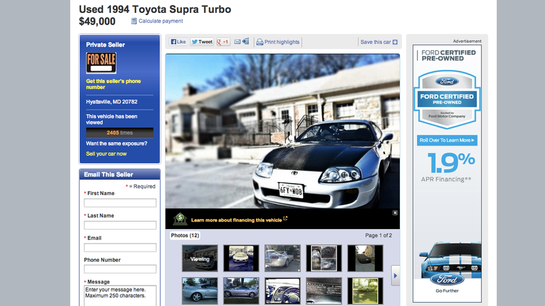Click the Sell your car now link
The width and height of the screenshot is (545, 306).
(x=106, y=154)
